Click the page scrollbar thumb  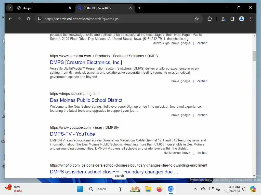[254, 56]
